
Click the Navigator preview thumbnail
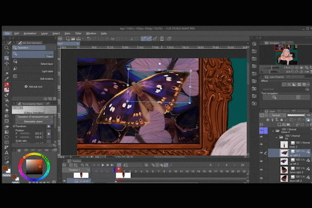(286, 54)
